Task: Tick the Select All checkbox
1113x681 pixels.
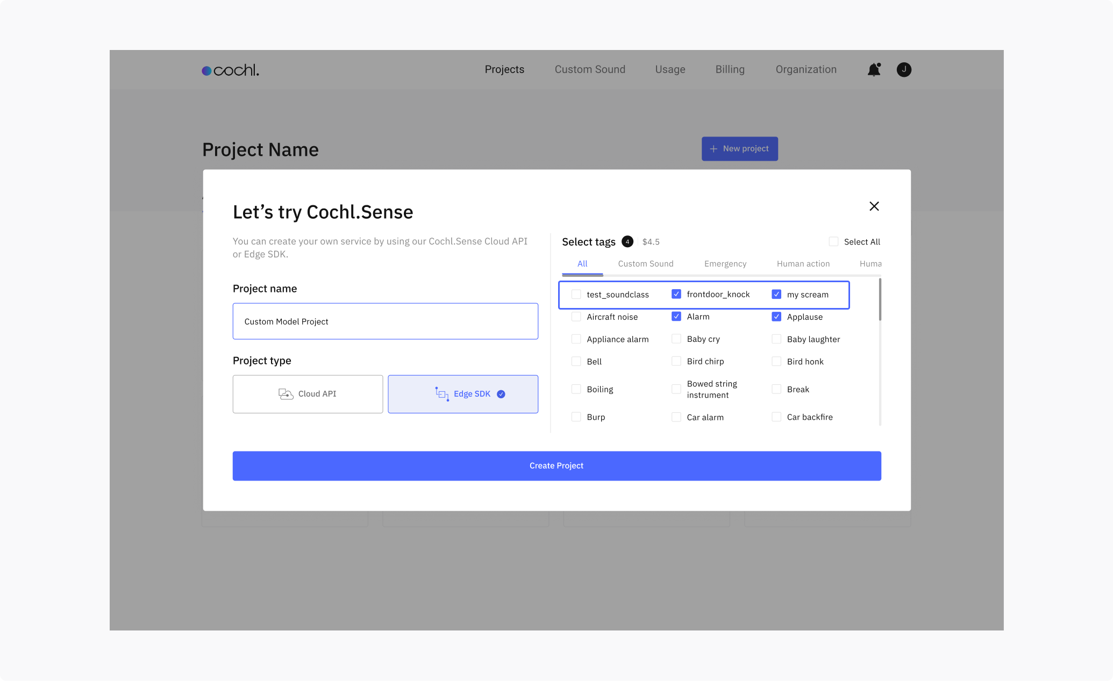Action: 833,242
